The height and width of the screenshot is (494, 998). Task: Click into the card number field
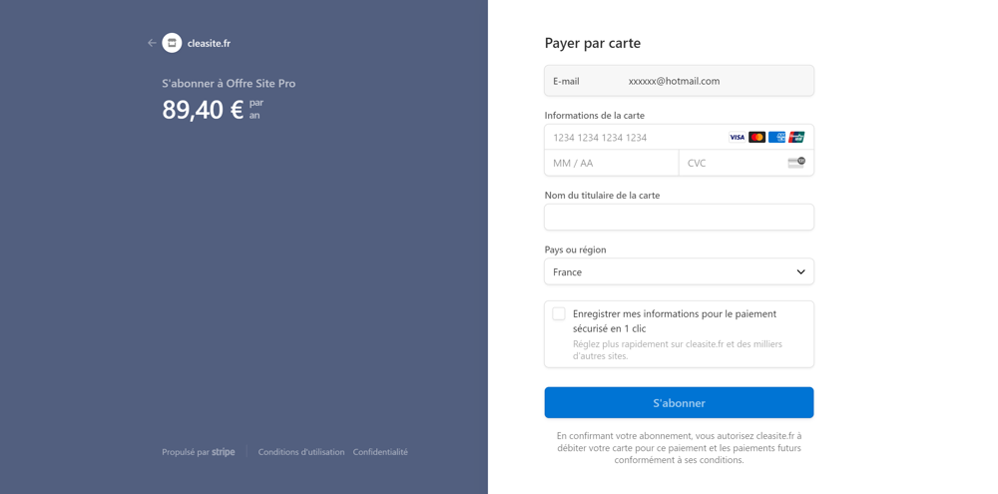point(634,138)
